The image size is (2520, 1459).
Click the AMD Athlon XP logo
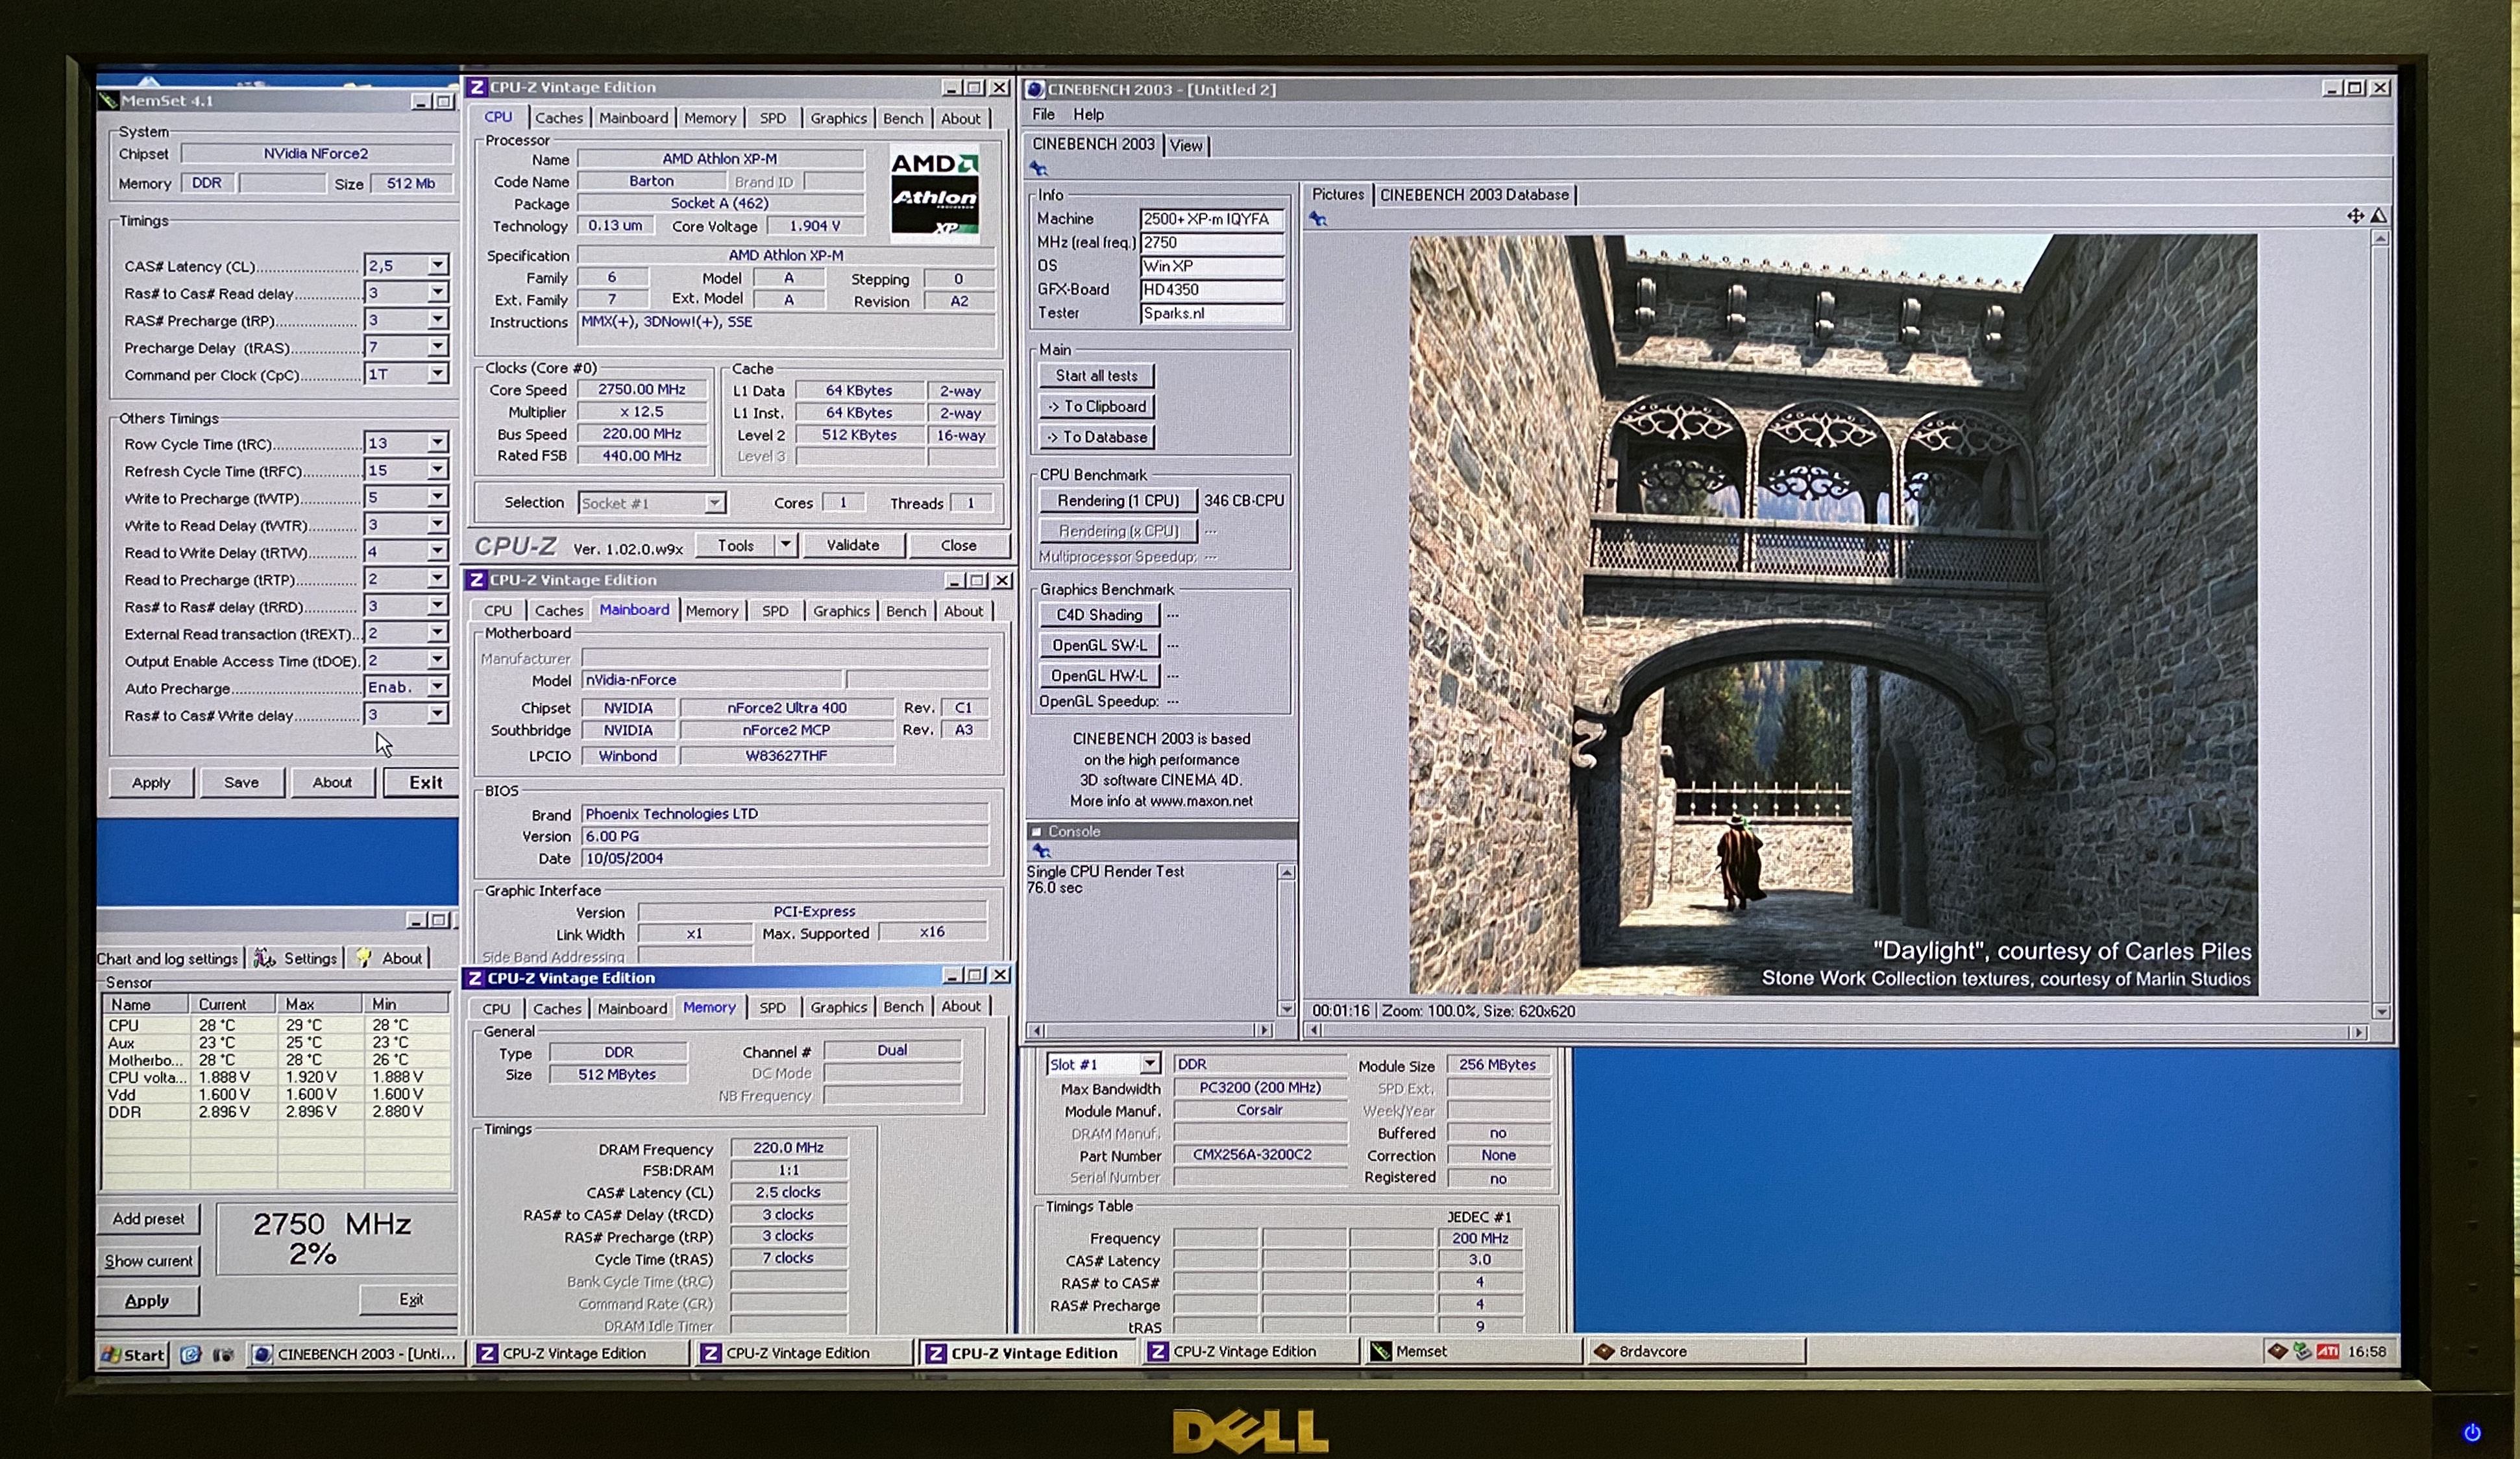pos(934,193)
